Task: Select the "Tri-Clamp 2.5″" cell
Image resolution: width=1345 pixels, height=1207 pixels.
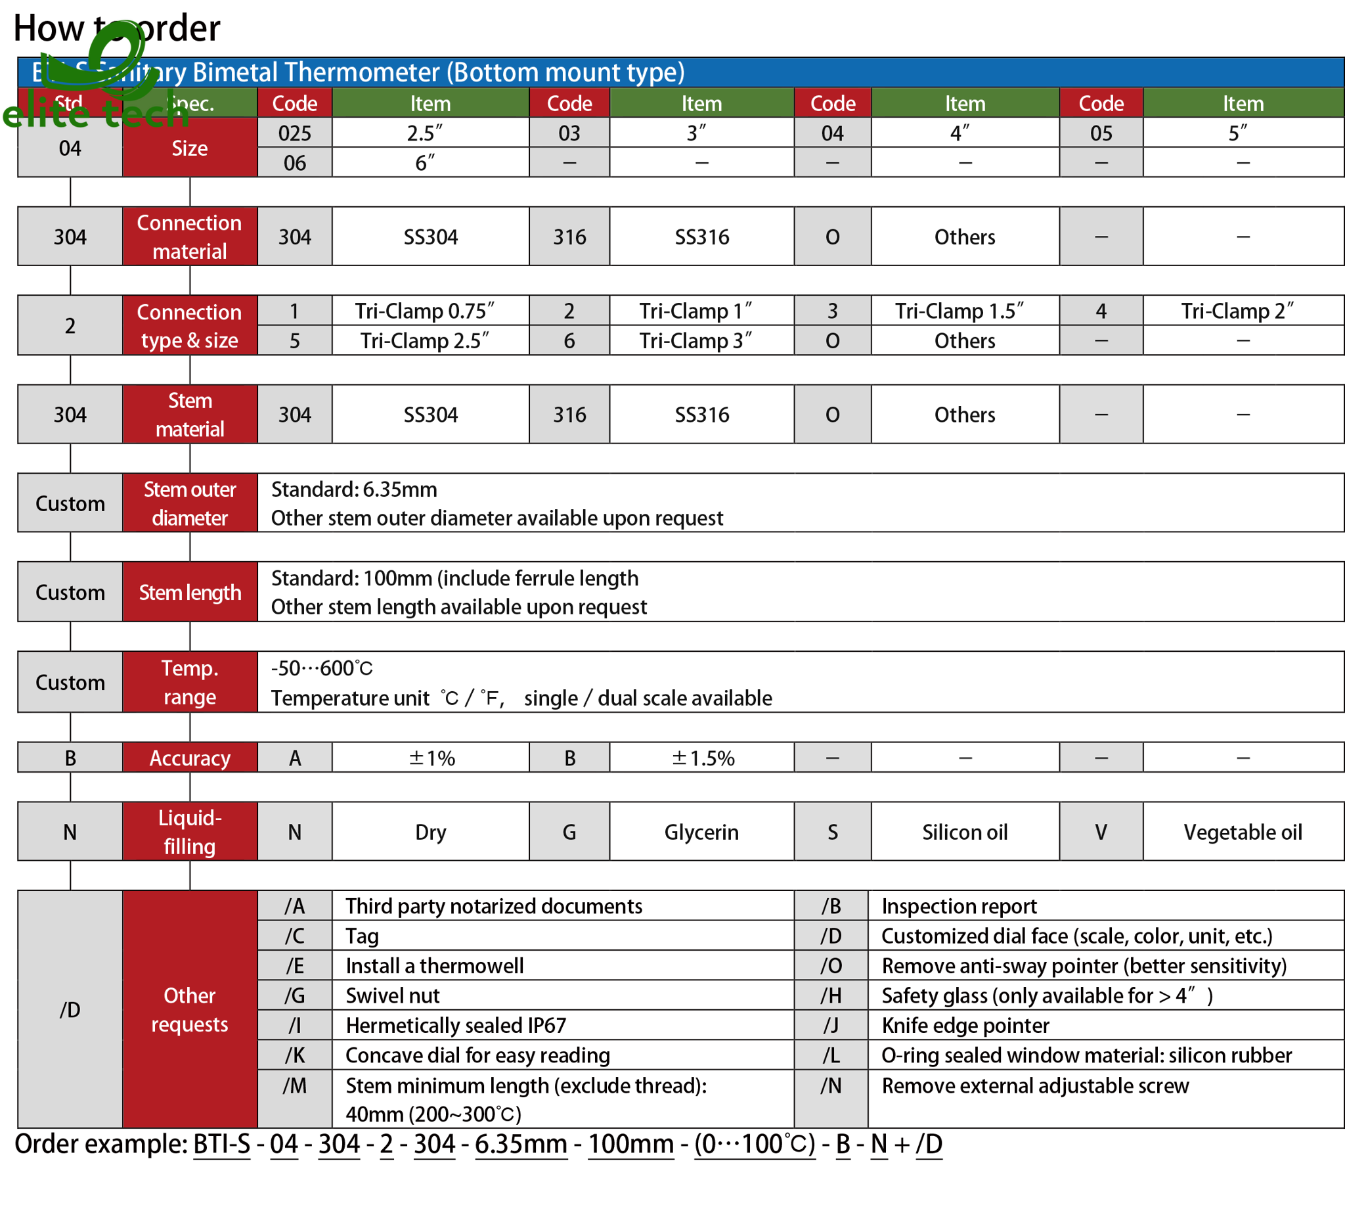Action: click(430, 340)
